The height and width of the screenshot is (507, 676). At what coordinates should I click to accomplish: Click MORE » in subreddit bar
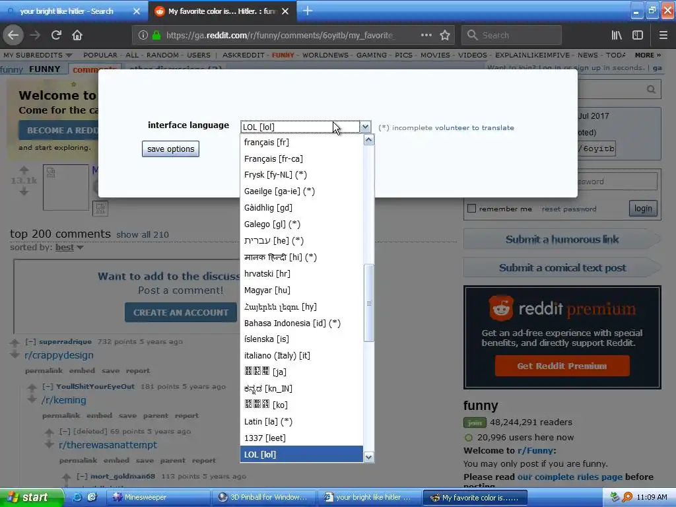pyautogui.click(x=648, y=55)
